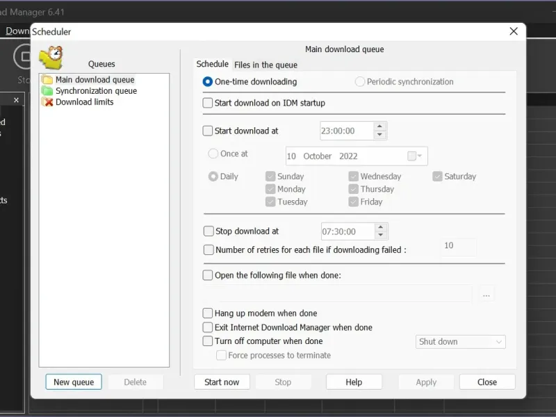Enable Hang up modem when done
This screenshot has height=417, width=556.
tap(207, 313)
